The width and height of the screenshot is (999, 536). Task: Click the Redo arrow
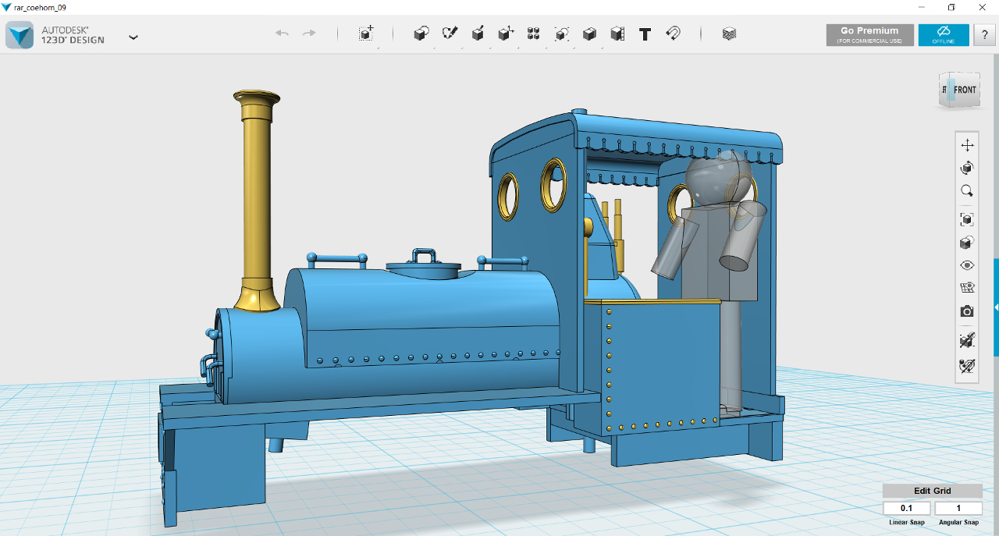(x=309, y=34)
